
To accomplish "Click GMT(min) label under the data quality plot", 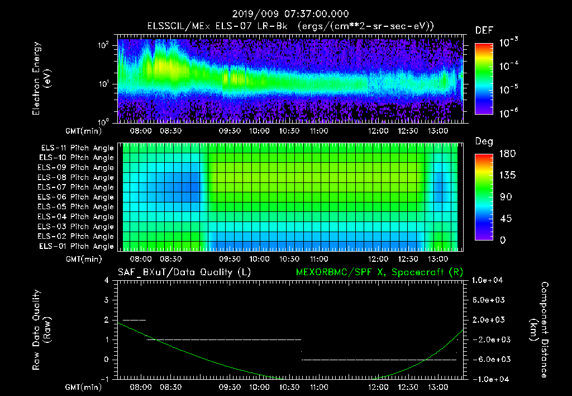I will tap(84, 387).
